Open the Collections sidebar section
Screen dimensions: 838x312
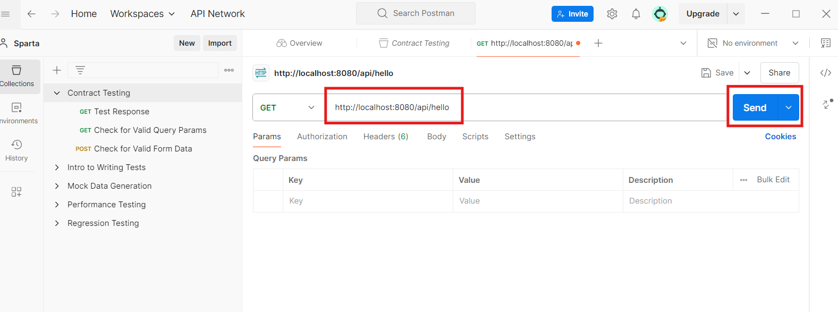coord(16,77)
